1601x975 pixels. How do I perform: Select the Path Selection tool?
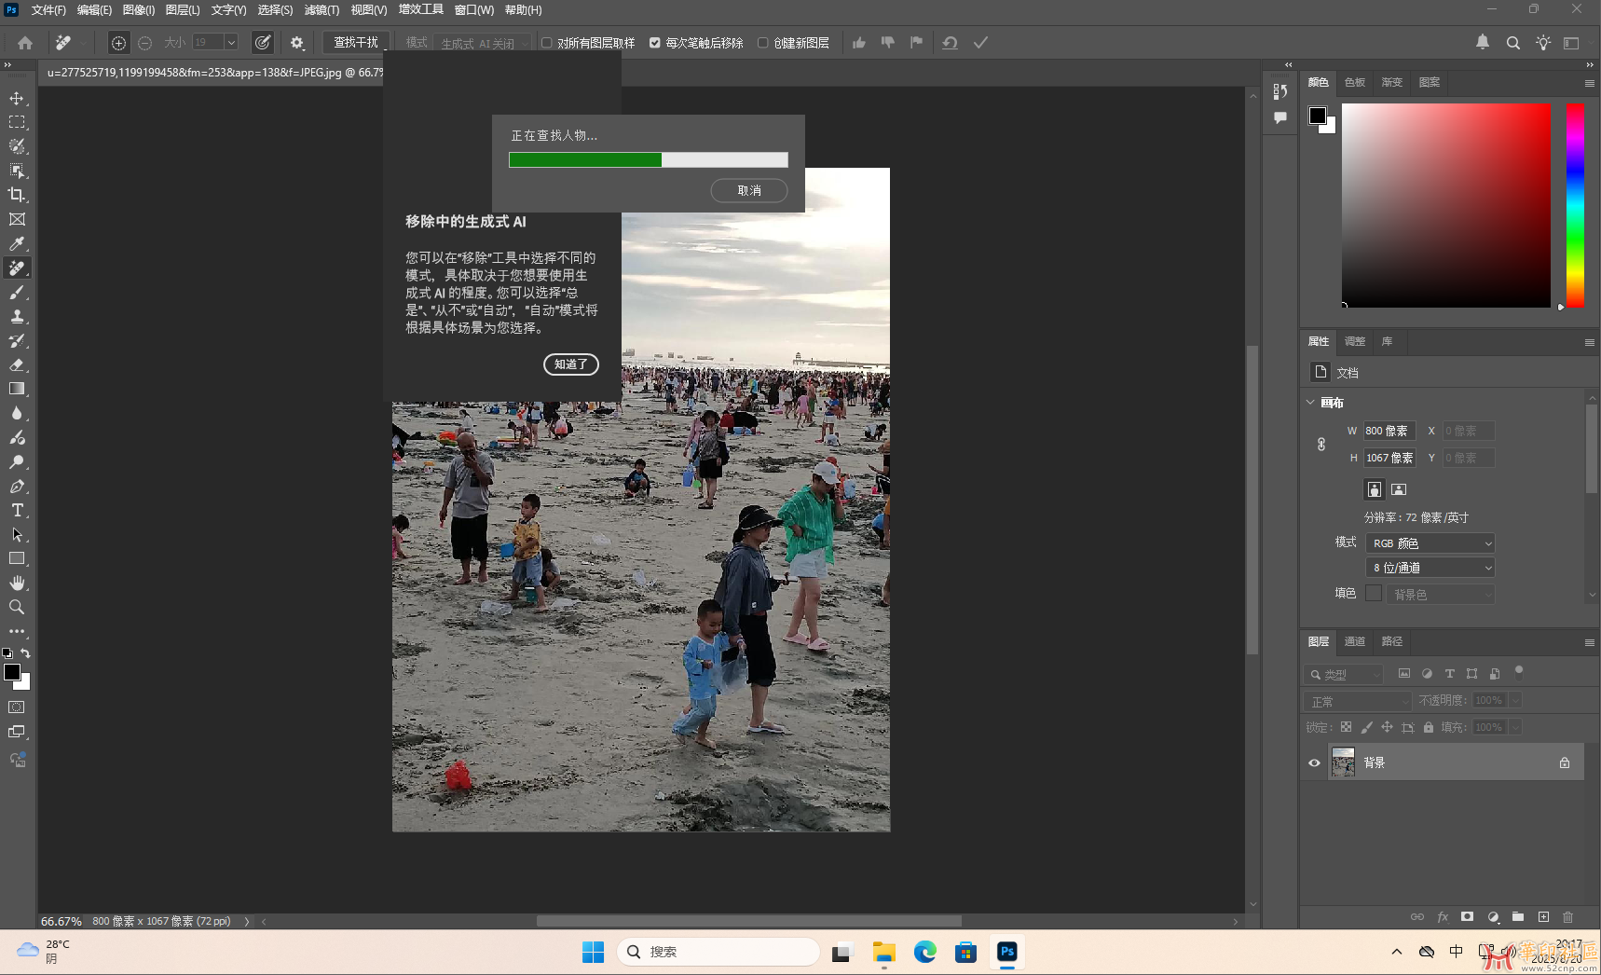coord(17,534)
